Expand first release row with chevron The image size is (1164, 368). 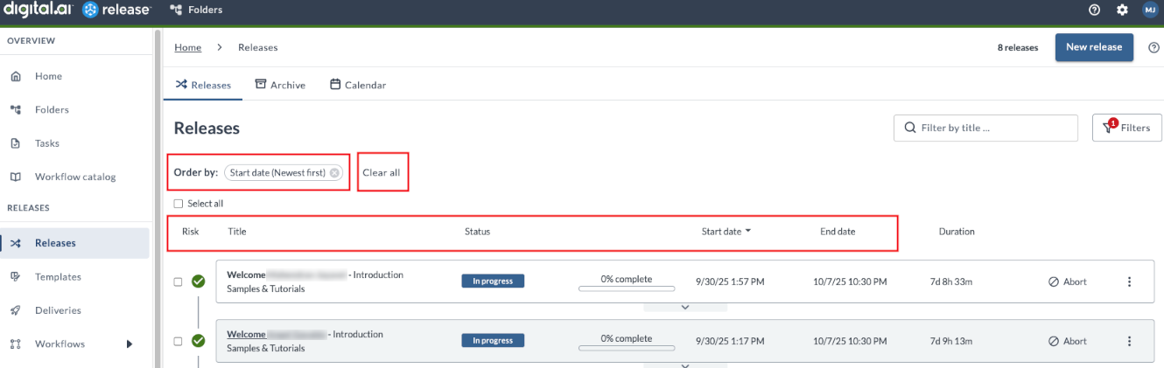(685, 307)
